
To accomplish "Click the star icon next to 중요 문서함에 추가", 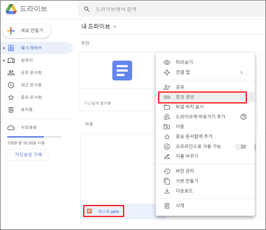I will coord(167,137).
